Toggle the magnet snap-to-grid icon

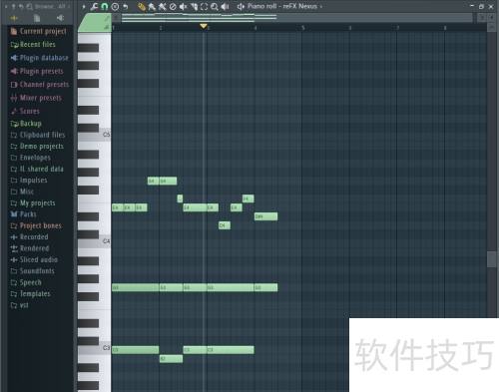[105, 6]
